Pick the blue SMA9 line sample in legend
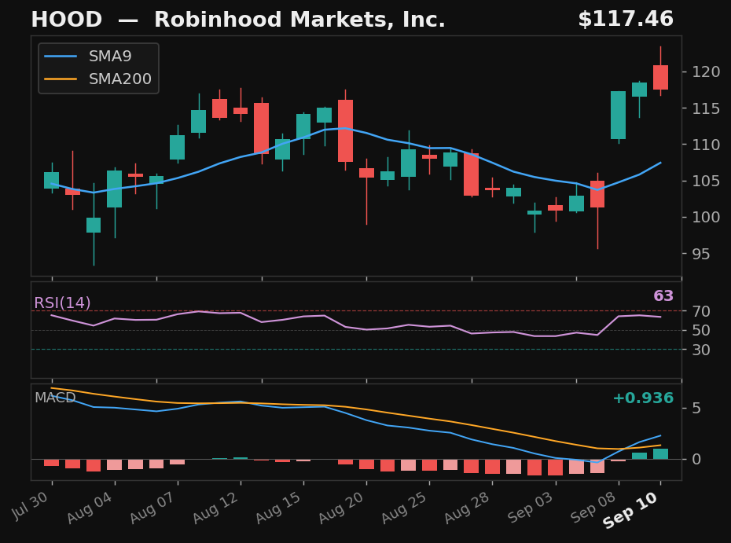 (x=61, y=57)
